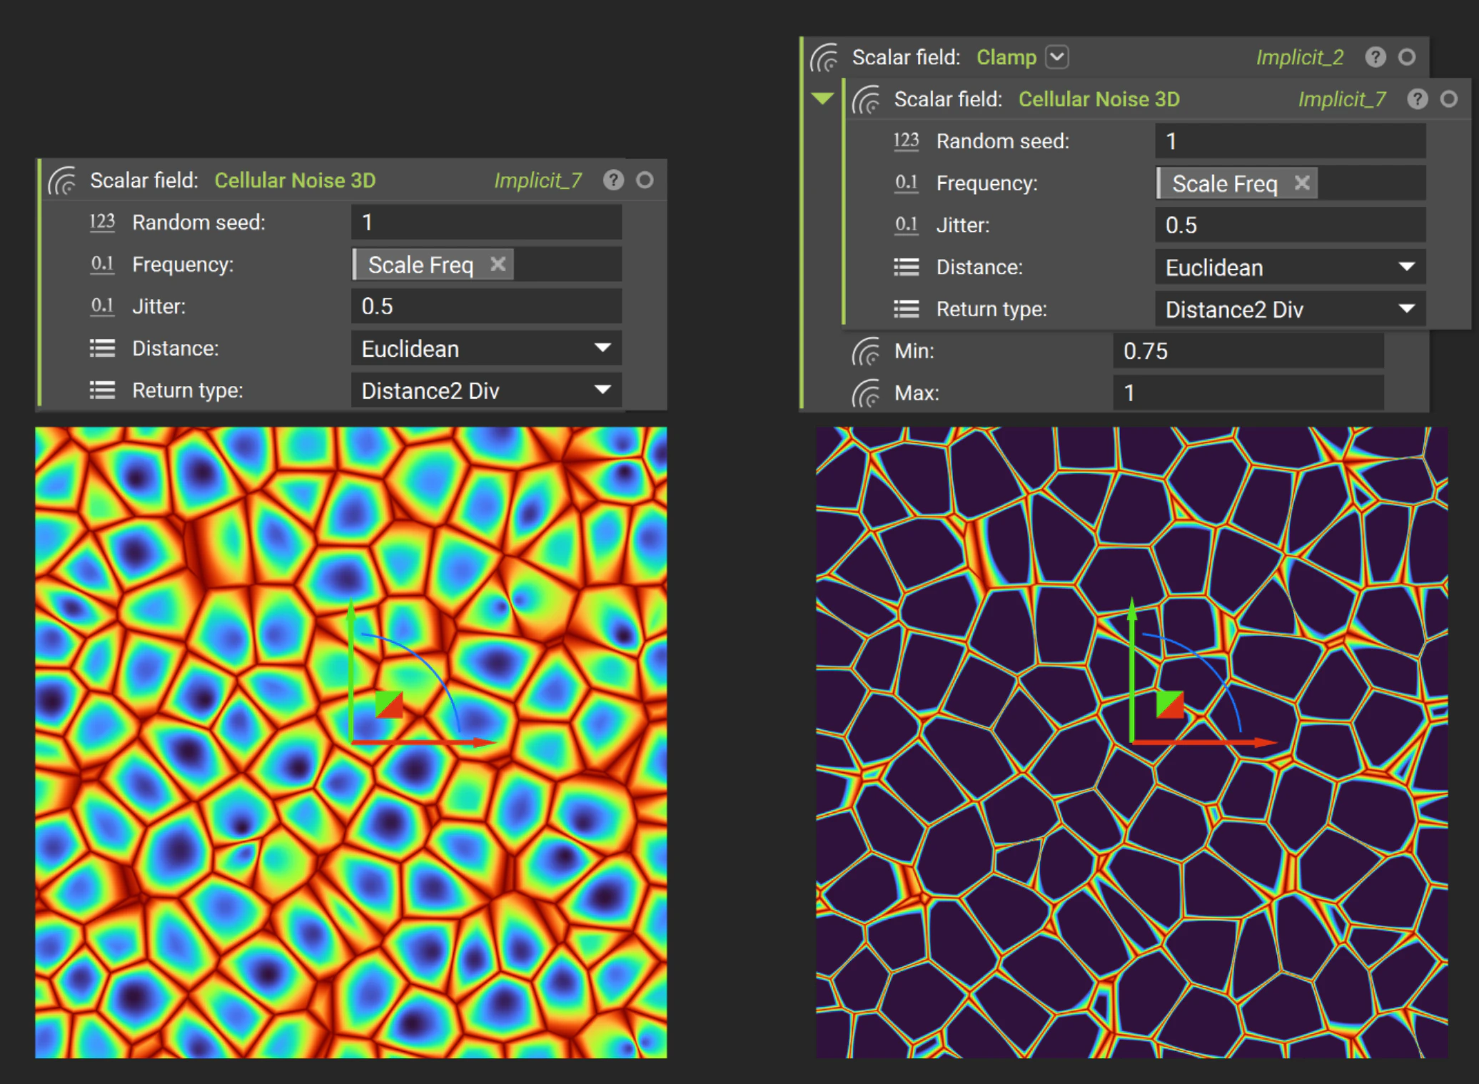Remove Scale Freq chip in right Frequency
1479x1084 pixels.
coord(1302,183)
